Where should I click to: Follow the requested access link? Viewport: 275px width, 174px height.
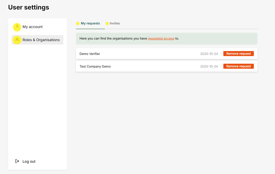pos(161,38)
